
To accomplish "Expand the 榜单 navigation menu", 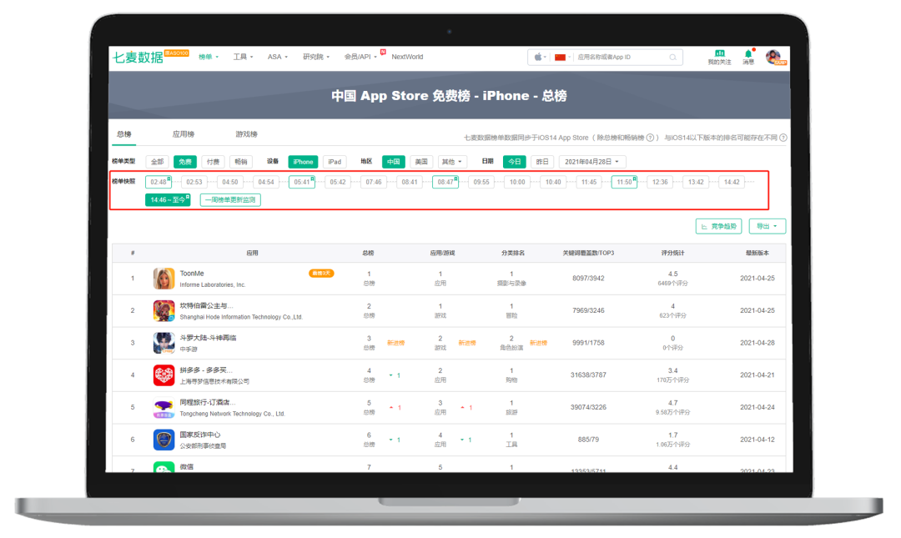I will [209, 57].
